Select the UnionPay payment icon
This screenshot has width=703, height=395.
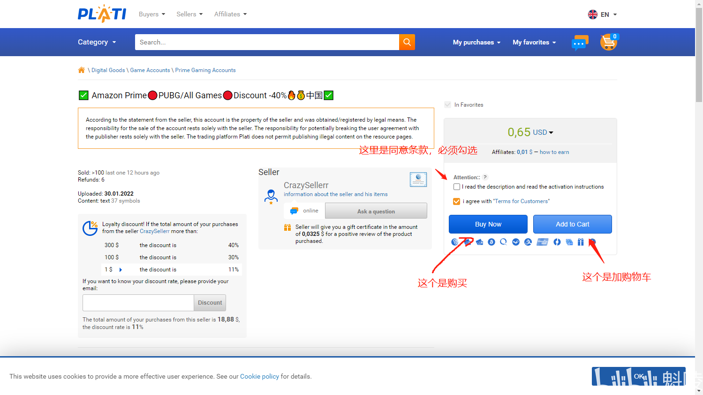(x=543, y=242)
